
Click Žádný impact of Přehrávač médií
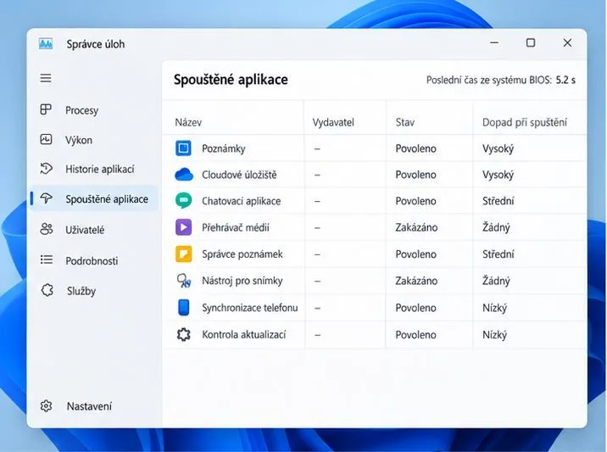[496, 227]
